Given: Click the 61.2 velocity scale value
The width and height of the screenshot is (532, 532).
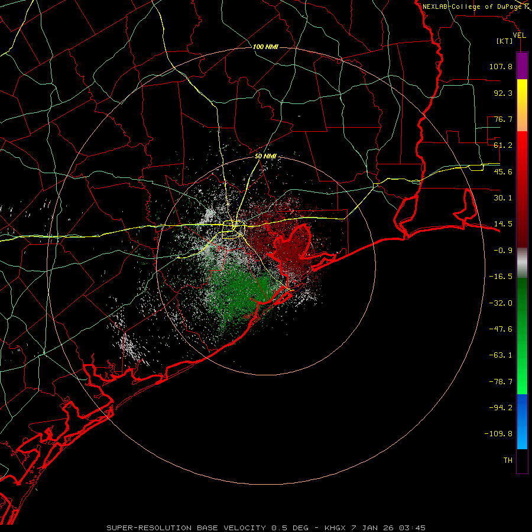Looking at the screenshot, I should click(x=503, y=145).
